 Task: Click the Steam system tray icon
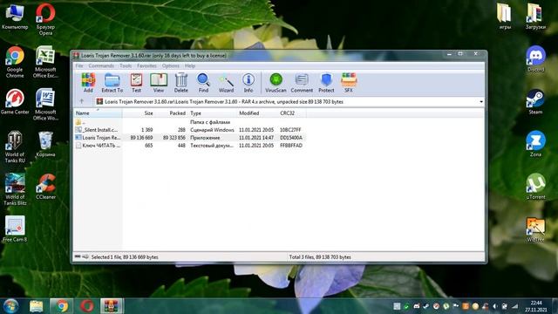(x=426, y=306)
